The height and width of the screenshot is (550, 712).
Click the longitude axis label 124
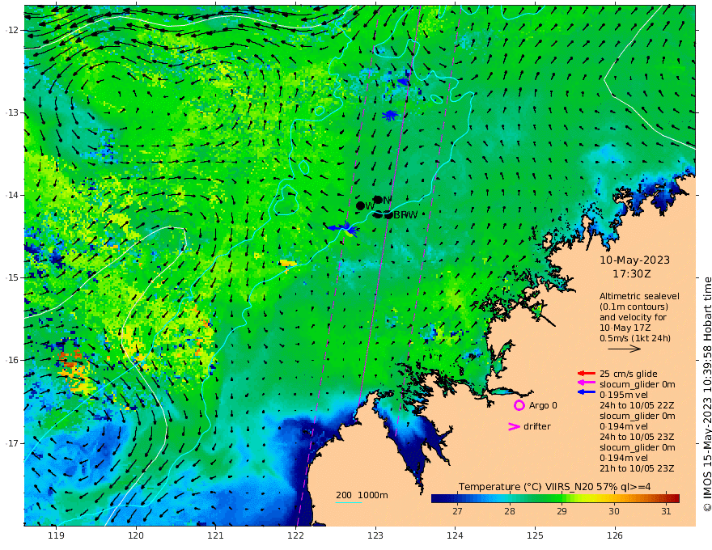pyautogui.click(x=456, y=535)
